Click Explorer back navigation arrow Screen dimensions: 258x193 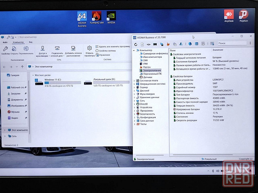pos(5,67)
